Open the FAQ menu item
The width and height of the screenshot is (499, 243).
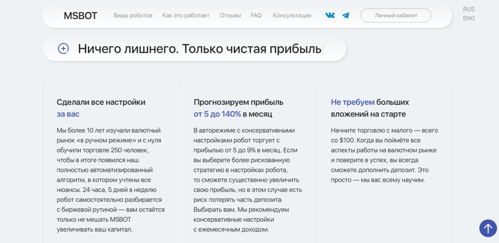[256, 16]
